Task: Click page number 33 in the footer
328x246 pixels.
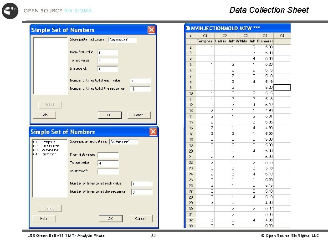Action: coord(153,235)
